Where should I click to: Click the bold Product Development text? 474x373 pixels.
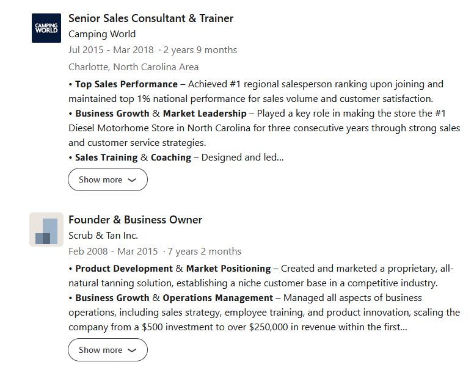[124, 269]
